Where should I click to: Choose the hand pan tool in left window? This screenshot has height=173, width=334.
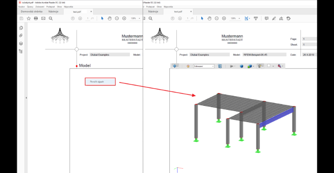click(109, 18)
